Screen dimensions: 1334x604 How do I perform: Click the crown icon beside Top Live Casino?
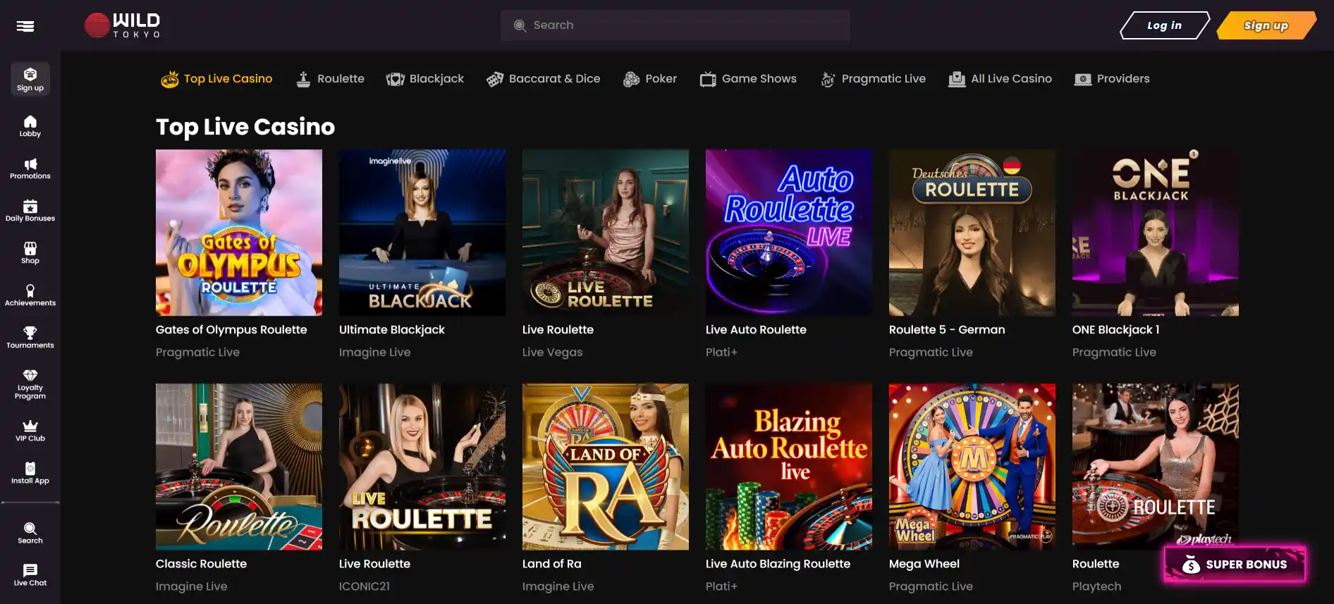[170, 79]
